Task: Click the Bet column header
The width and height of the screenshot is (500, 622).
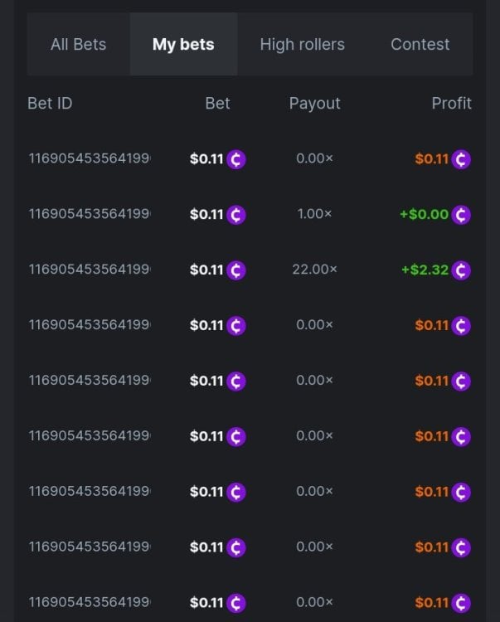Action: pos(217,104)
